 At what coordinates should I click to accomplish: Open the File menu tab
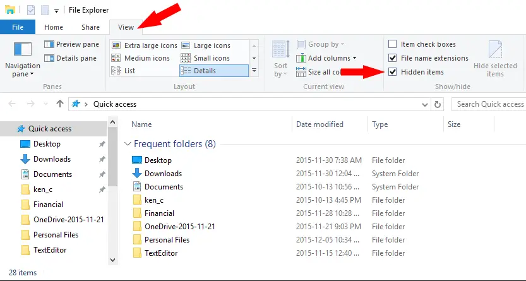18,27
